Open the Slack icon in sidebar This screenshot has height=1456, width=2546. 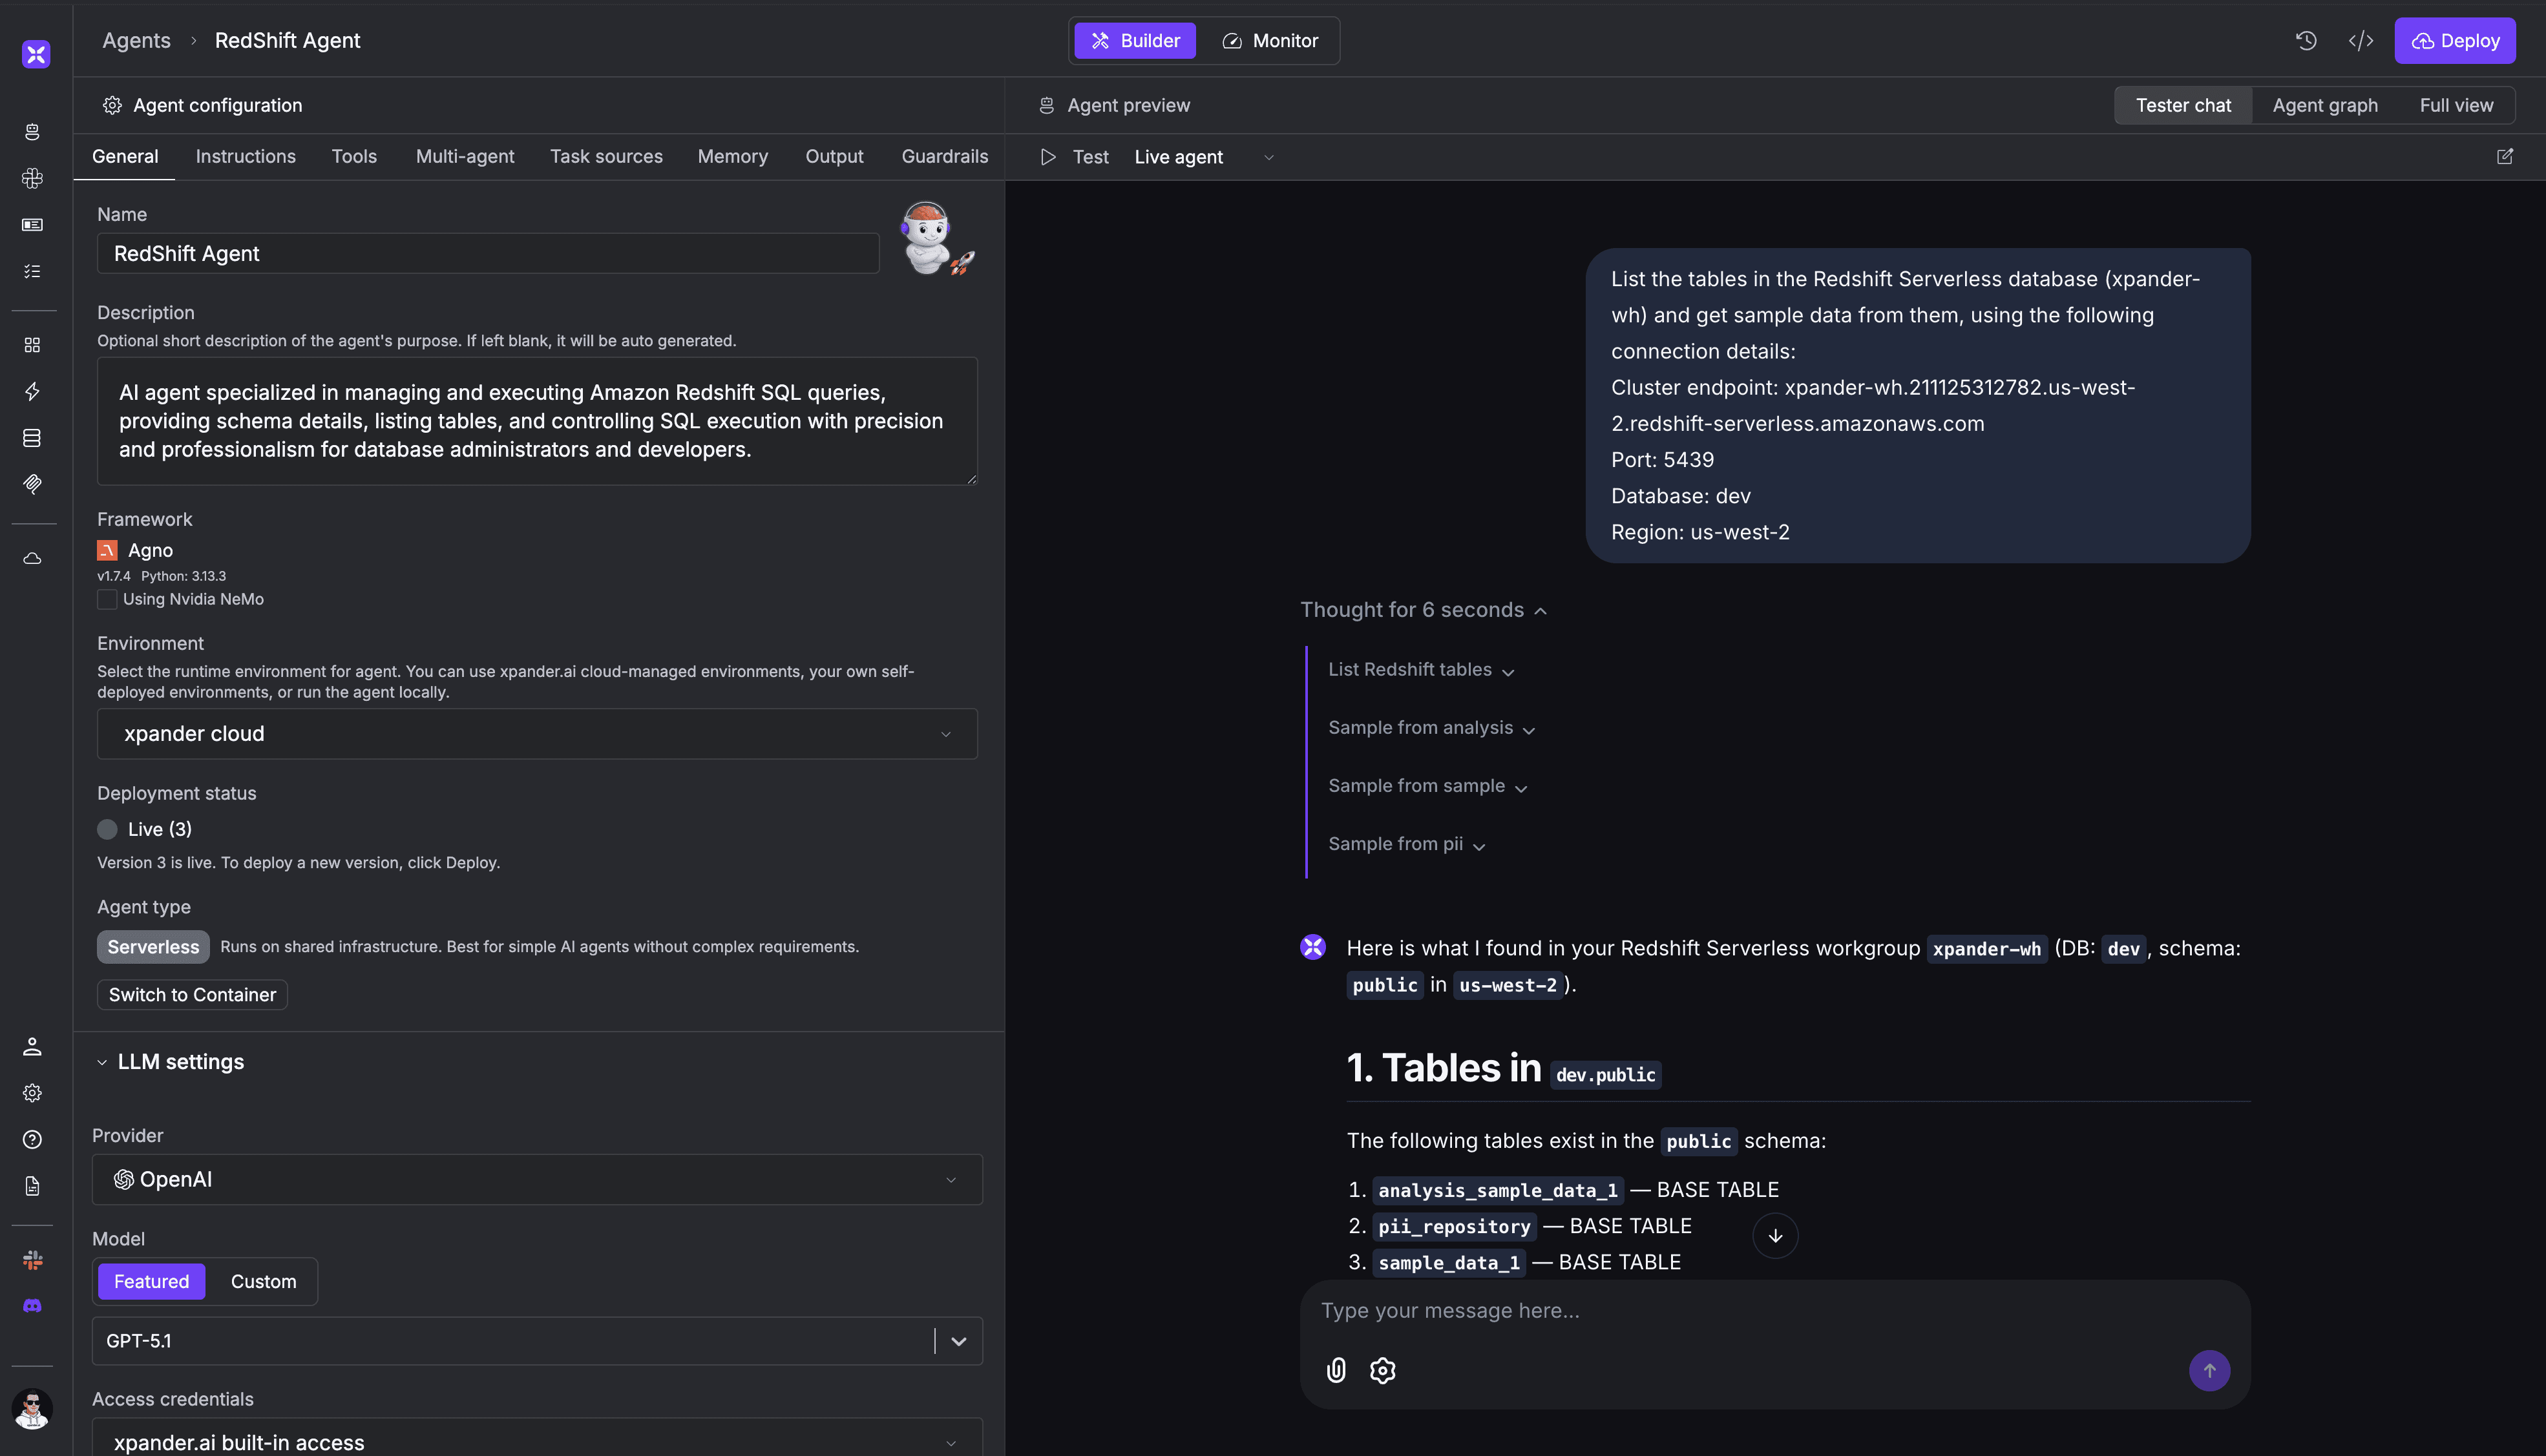(x=32, y=1260)
